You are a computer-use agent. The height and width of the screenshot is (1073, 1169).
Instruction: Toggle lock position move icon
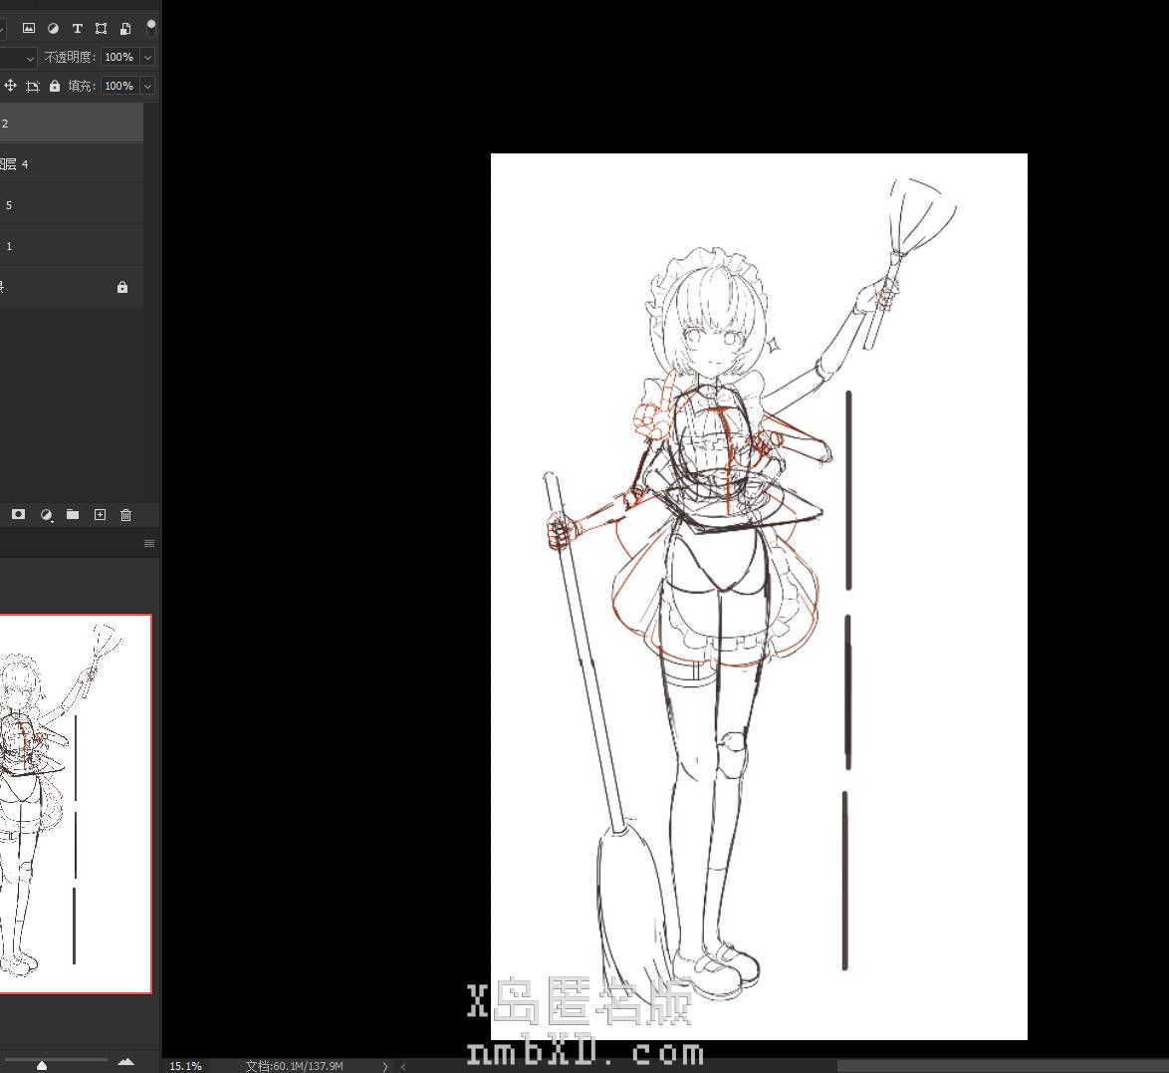(x=10, y=86)
